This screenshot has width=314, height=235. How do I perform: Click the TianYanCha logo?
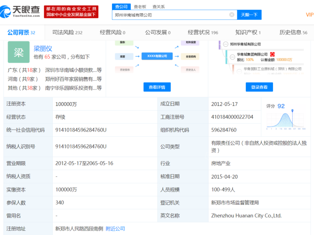click(20, 11)
